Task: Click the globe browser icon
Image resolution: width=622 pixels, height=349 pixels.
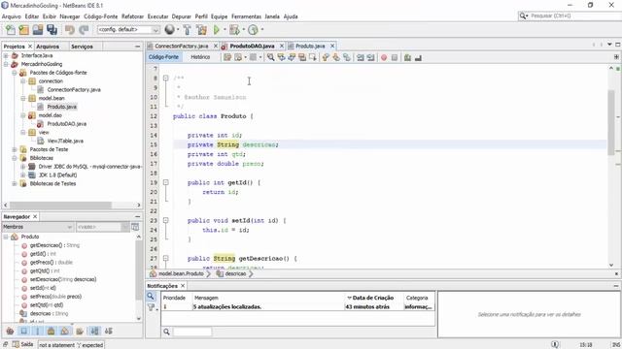Action: [x=169, y=30]
